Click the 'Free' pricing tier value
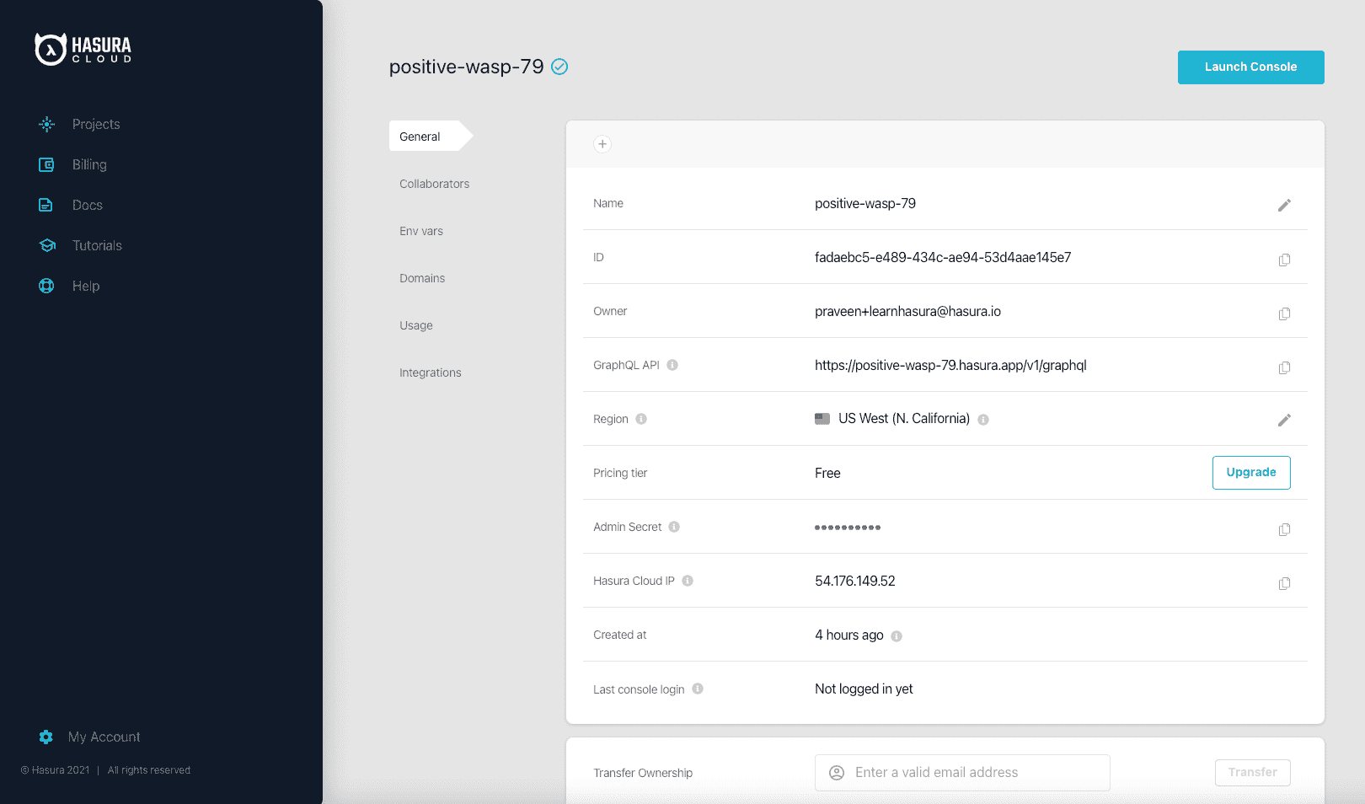This screenshot has height=804, width=1365. click(x=827, y=473)
